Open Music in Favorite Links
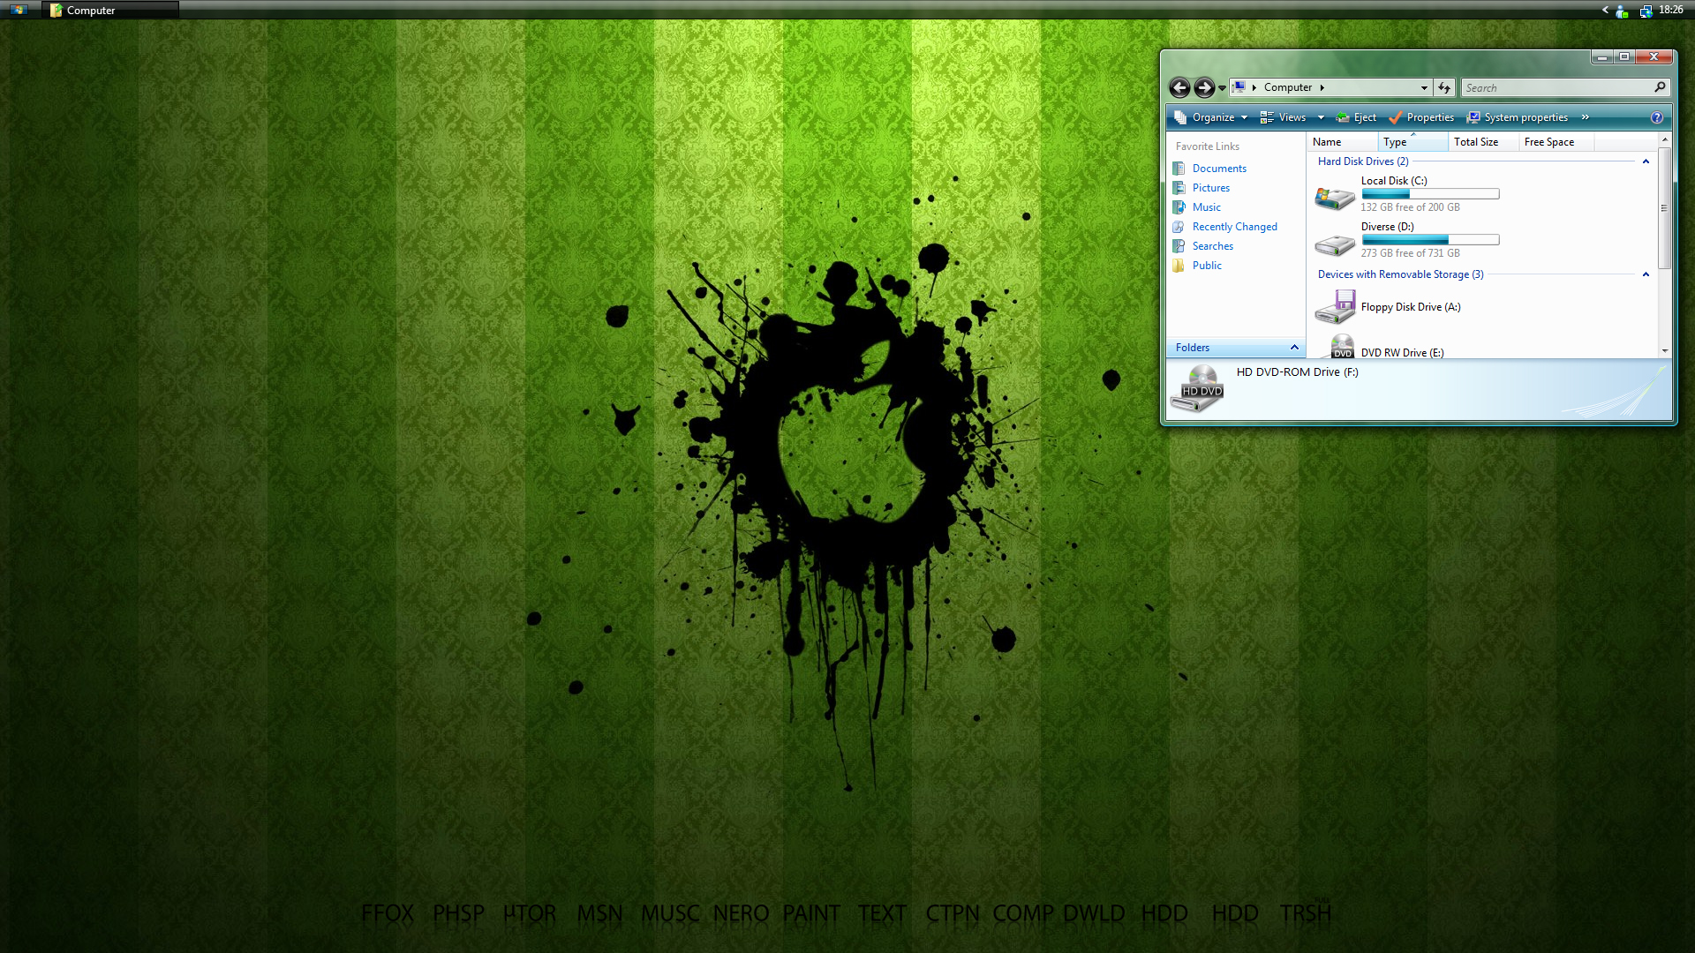The width and height of the screenshot is (1695, 953). point(1205,207)
